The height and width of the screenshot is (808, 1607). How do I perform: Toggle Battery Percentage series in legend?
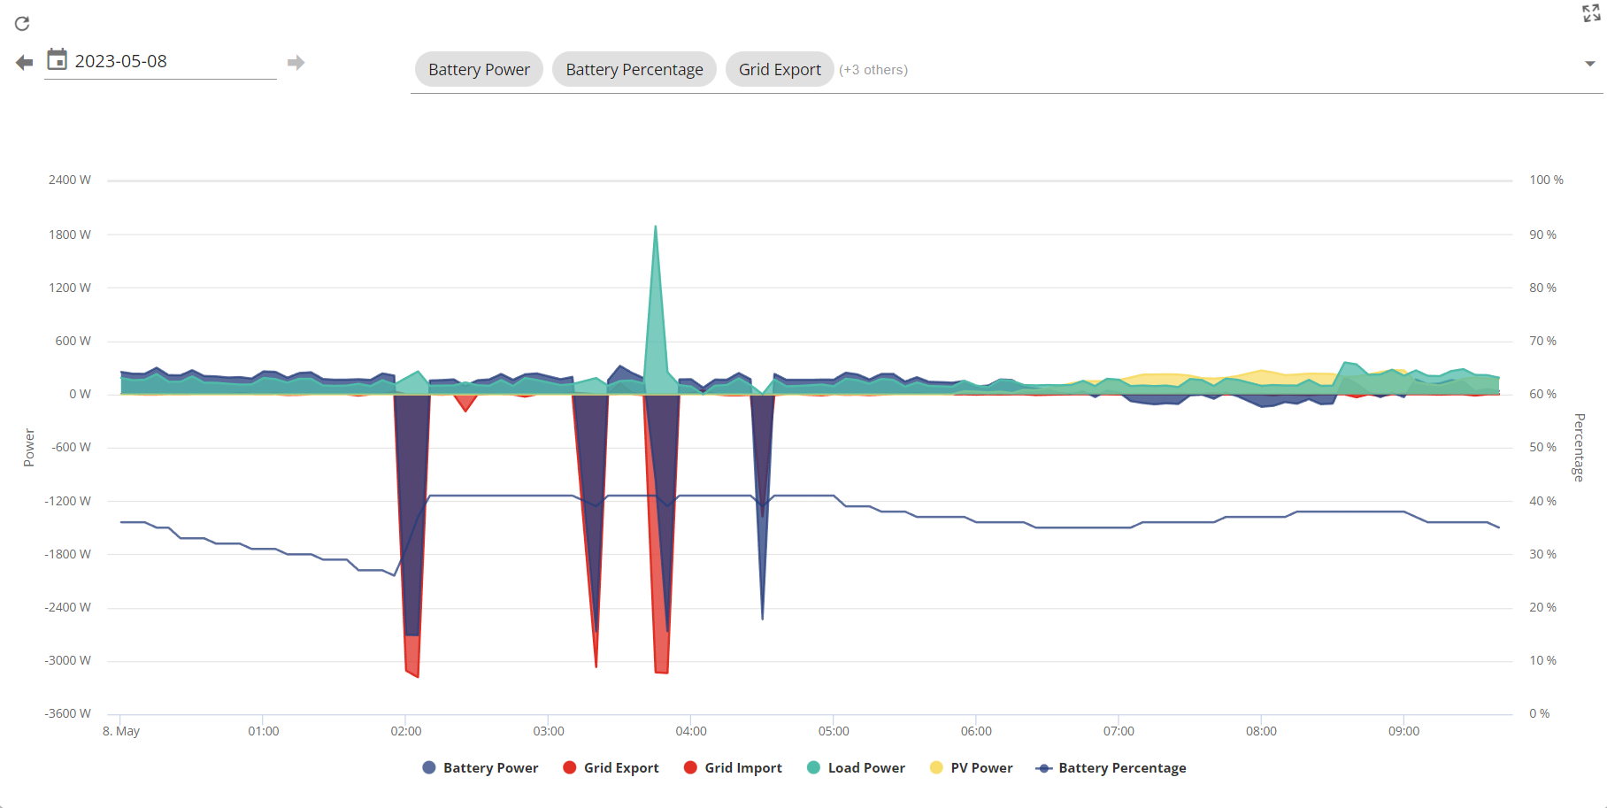pyautogui.click(x=1111, y=768)
